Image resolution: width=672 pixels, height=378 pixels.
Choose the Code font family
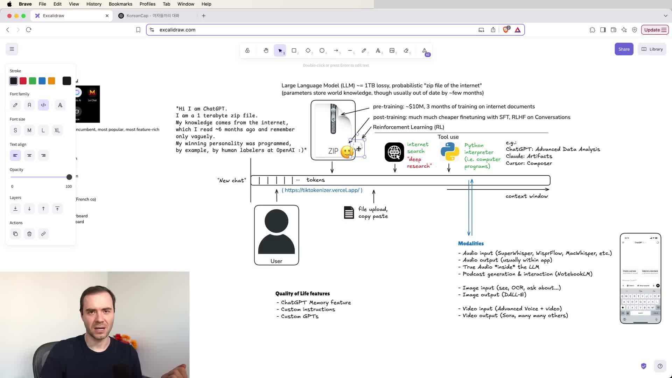tap(43, 105)
